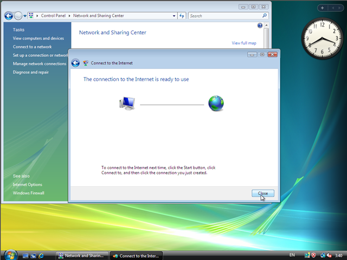This screenshot has height=260, width=347.
Task: Click Show Desktop quick launch icon
Action: pyautogui.click(x=25, y=256)
